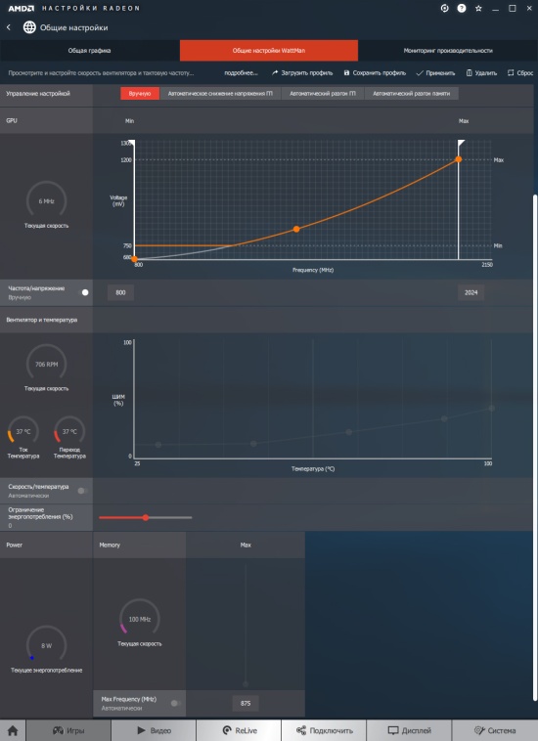Click the 706 RPM fan speed gauge

[x=46, y=365]
